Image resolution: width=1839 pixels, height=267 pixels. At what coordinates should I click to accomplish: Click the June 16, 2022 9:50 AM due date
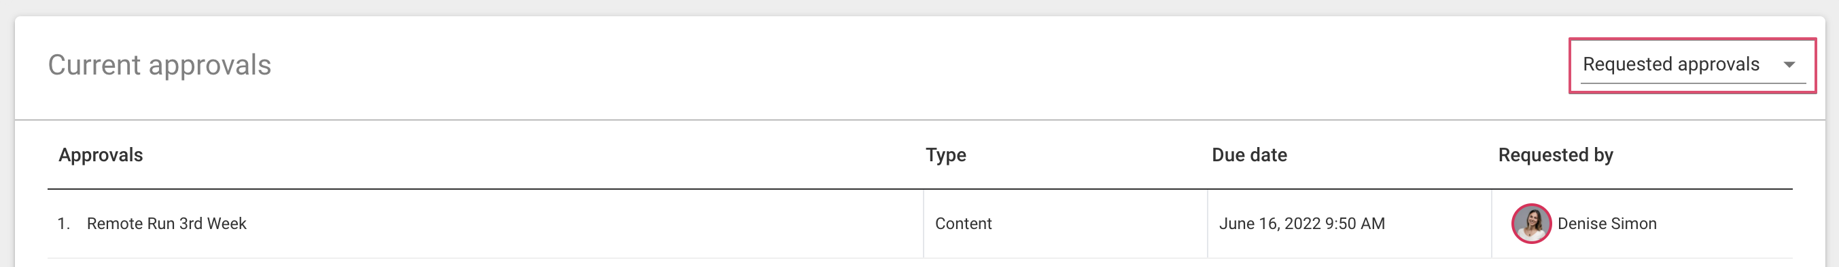[1301, 224]
